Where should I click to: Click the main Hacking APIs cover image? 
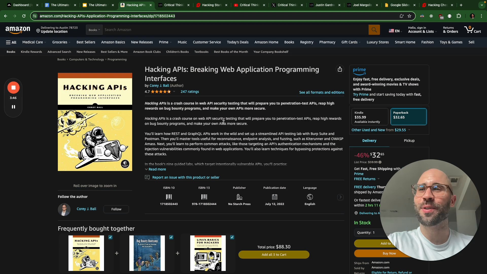(95, 122)
